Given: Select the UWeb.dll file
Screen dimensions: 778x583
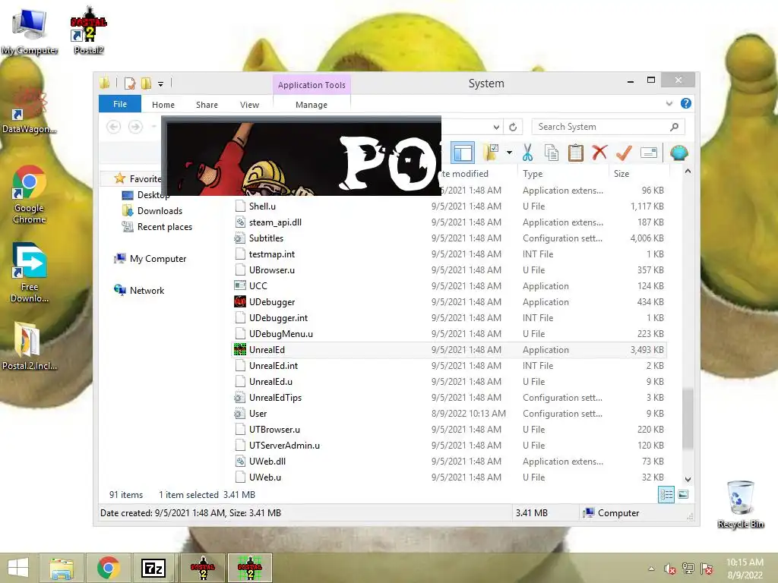Looking at the screenshot, I should [x=449, y=461].
